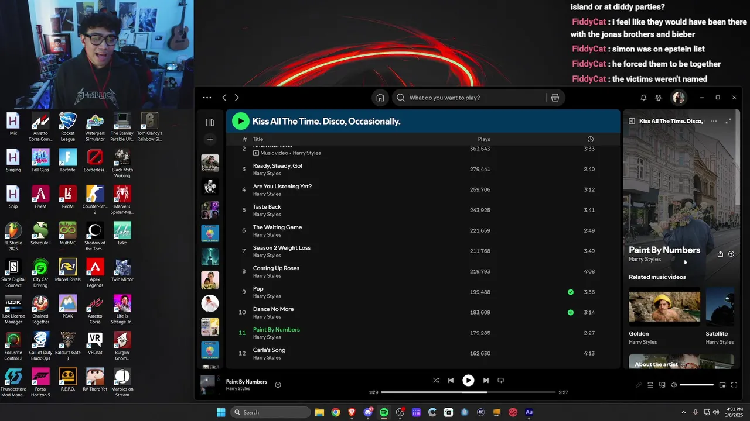This screenshot has width=750, height=421.
Task: Toggle Shuffle in the player bar
Action: click(x=436, y=380)
